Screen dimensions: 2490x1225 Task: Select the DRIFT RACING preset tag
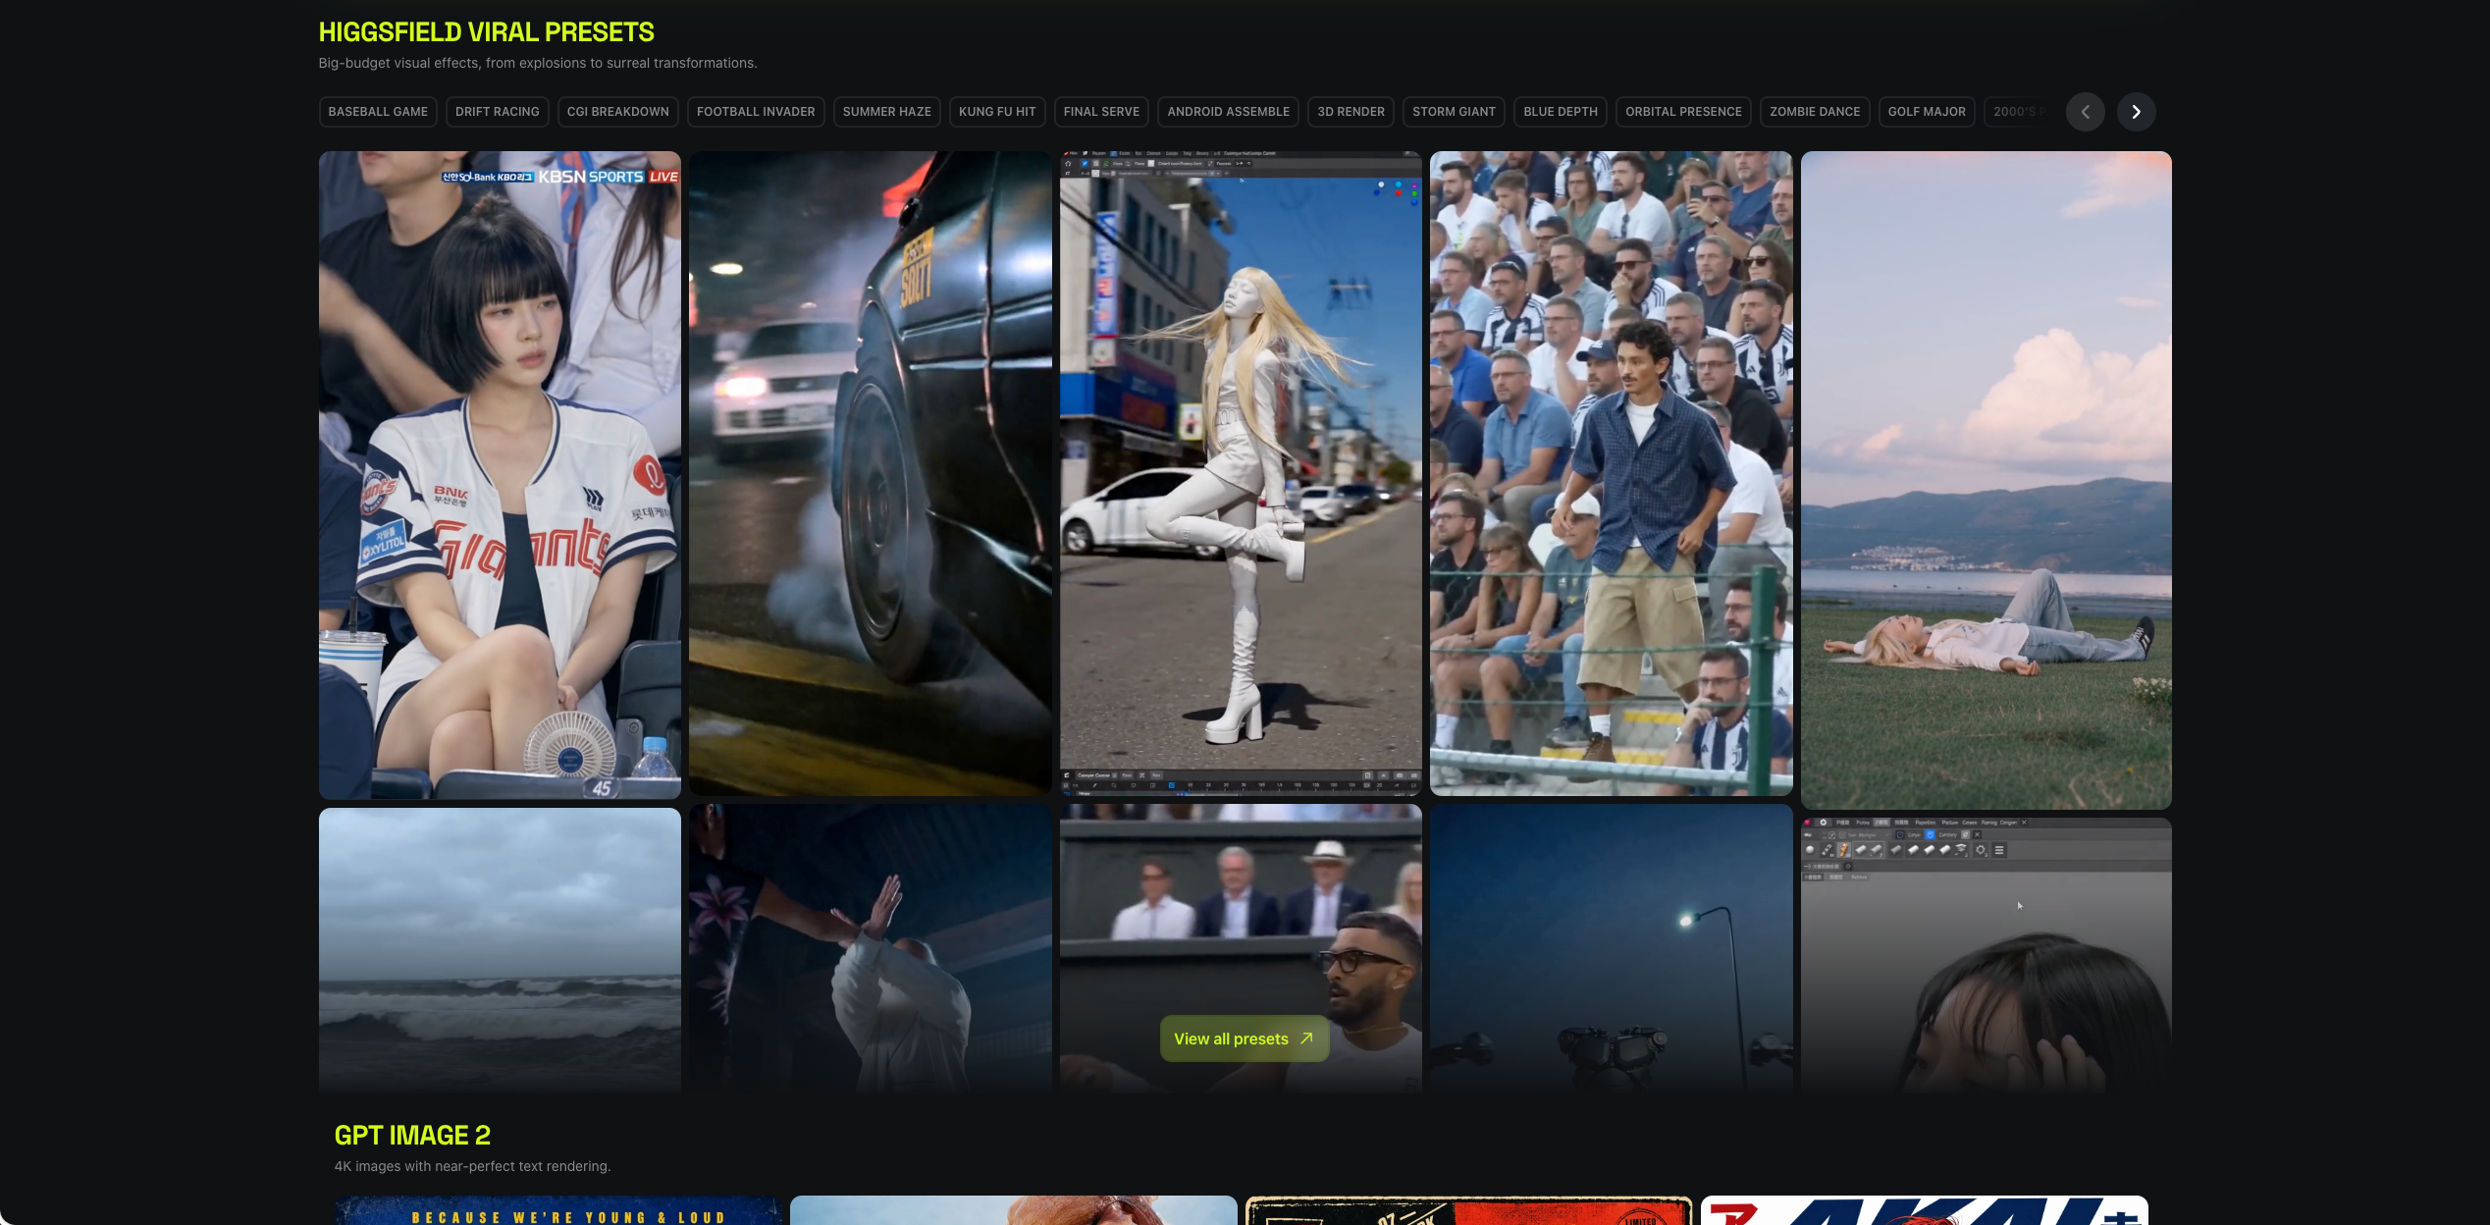tap(497, 112)
